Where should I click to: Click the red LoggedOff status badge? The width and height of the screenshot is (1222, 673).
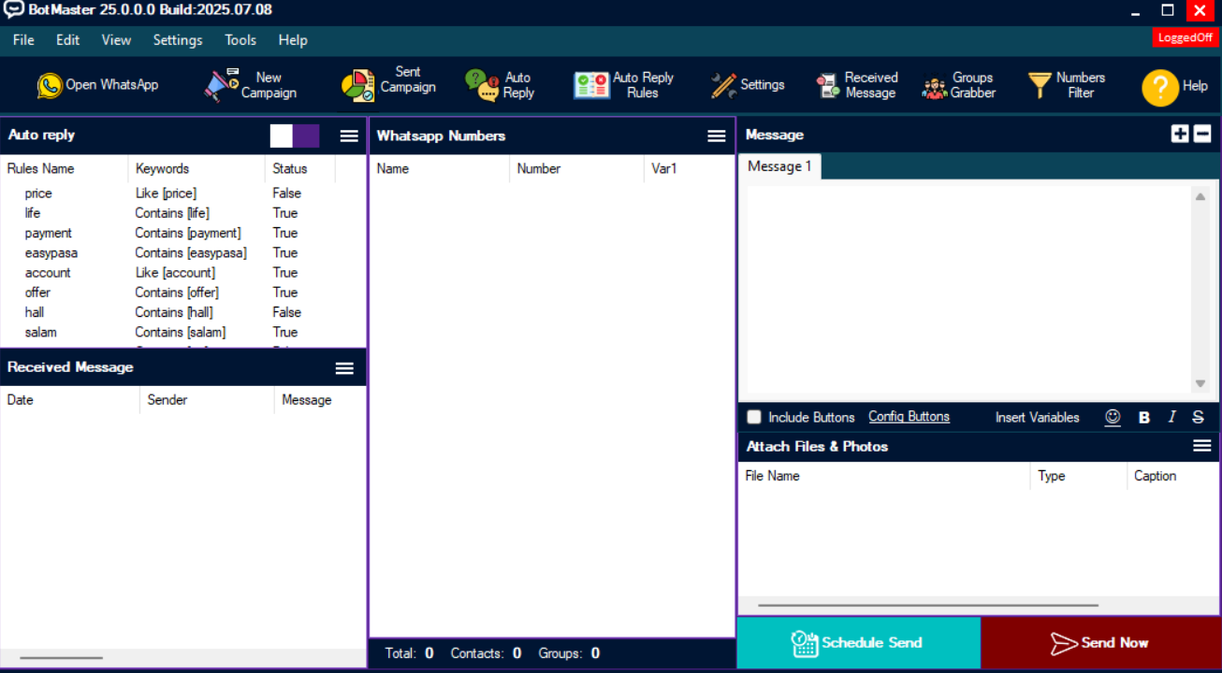(x=1186, y=37)
